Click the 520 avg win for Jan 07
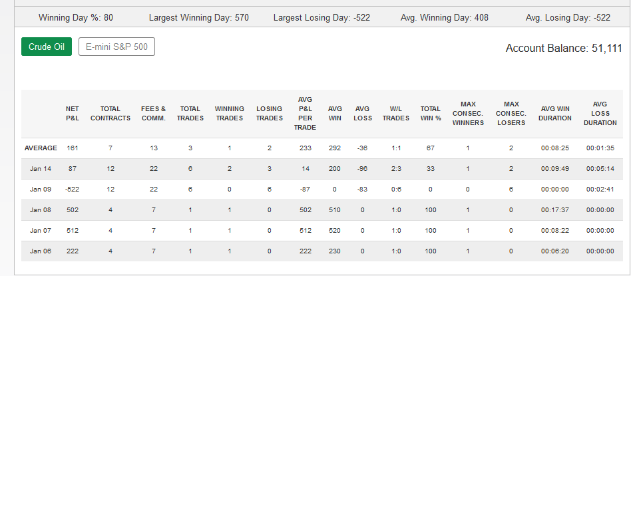631x526 pixels. click(x=335, y=231)
